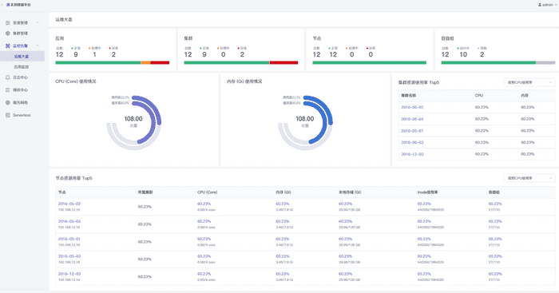The image size is (559, 293).
Task: Click the 日志中心 bell icon
Action: point(8,77)
